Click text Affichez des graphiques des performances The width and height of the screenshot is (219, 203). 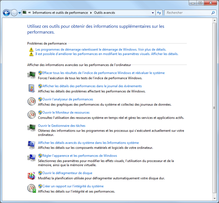tap(105, 105)
